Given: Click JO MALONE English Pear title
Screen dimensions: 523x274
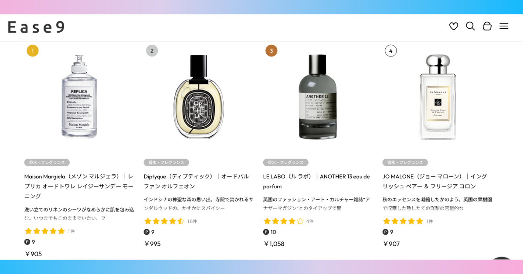Looking at the screenshot, I should 435,181.
